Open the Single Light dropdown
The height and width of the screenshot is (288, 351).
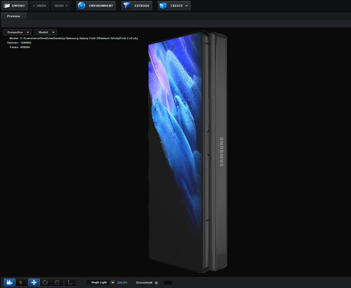coord(101,283)
